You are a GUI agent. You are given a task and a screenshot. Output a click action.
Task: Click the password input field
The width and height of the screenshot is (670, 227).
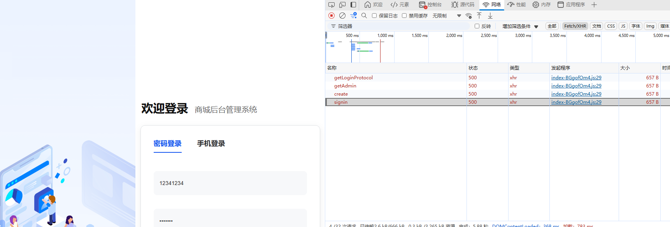coord(230,219)
